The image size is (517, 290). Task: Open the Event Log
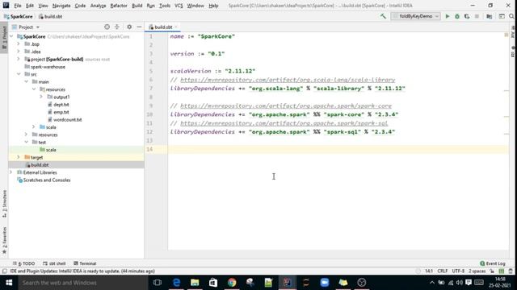coord(493,263)
